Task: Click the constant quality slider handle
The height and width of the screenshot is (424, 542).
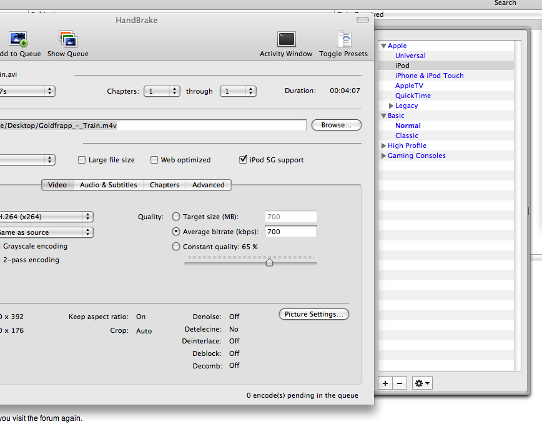Action: coord(269,262)
